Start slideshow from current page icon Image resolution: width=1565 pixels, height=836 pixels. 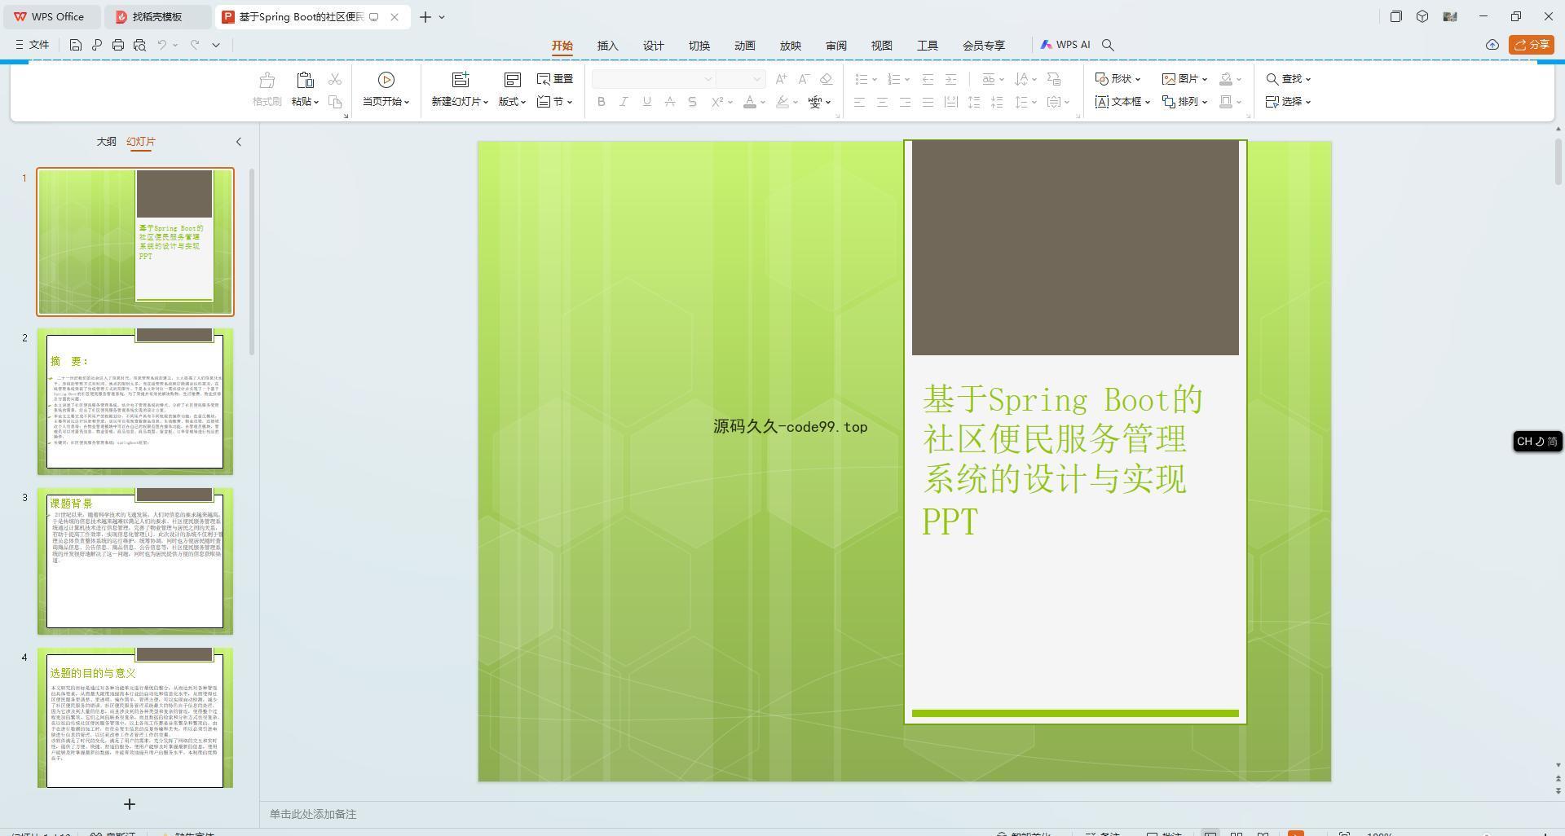click(386, 80)
